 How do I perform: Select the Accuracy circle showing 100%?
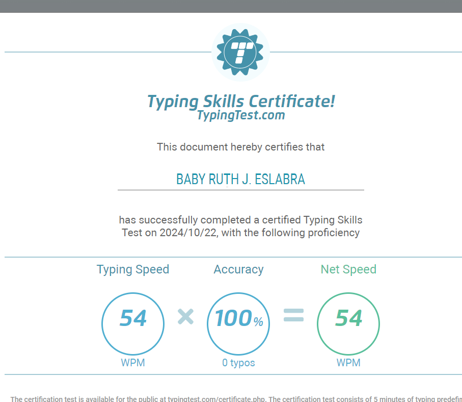[x=238, y=323]
